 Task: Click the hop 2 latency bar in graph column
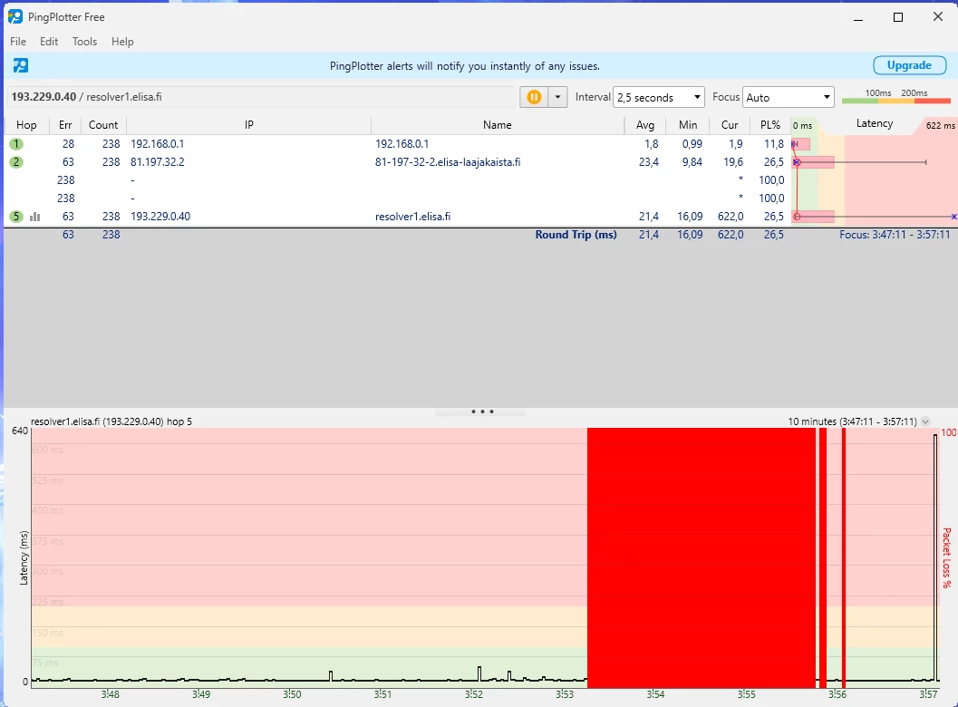coord(814,162)
